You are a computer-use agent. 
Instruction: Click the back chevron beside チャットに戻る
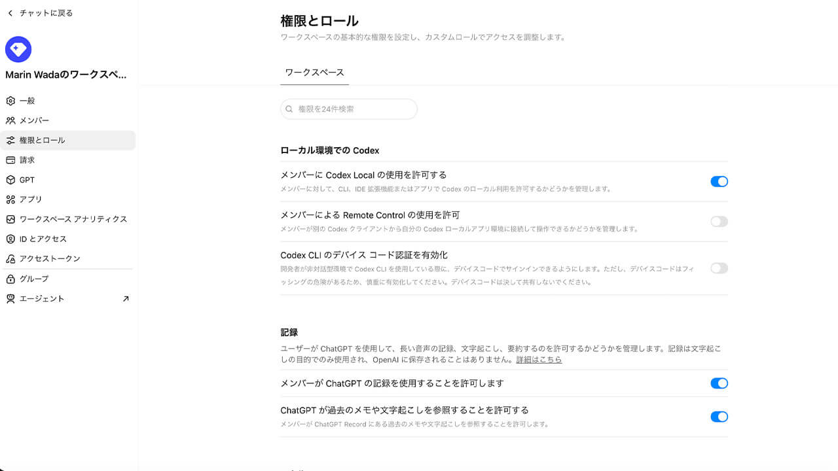[x=10, y=13]
